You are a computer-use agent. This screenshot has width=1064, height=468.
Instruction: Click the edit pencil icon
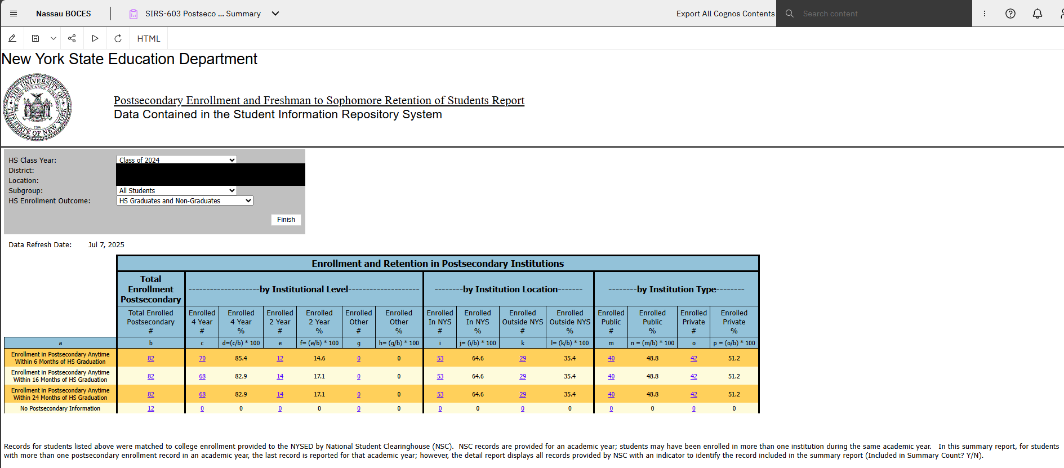coord(12,38)
